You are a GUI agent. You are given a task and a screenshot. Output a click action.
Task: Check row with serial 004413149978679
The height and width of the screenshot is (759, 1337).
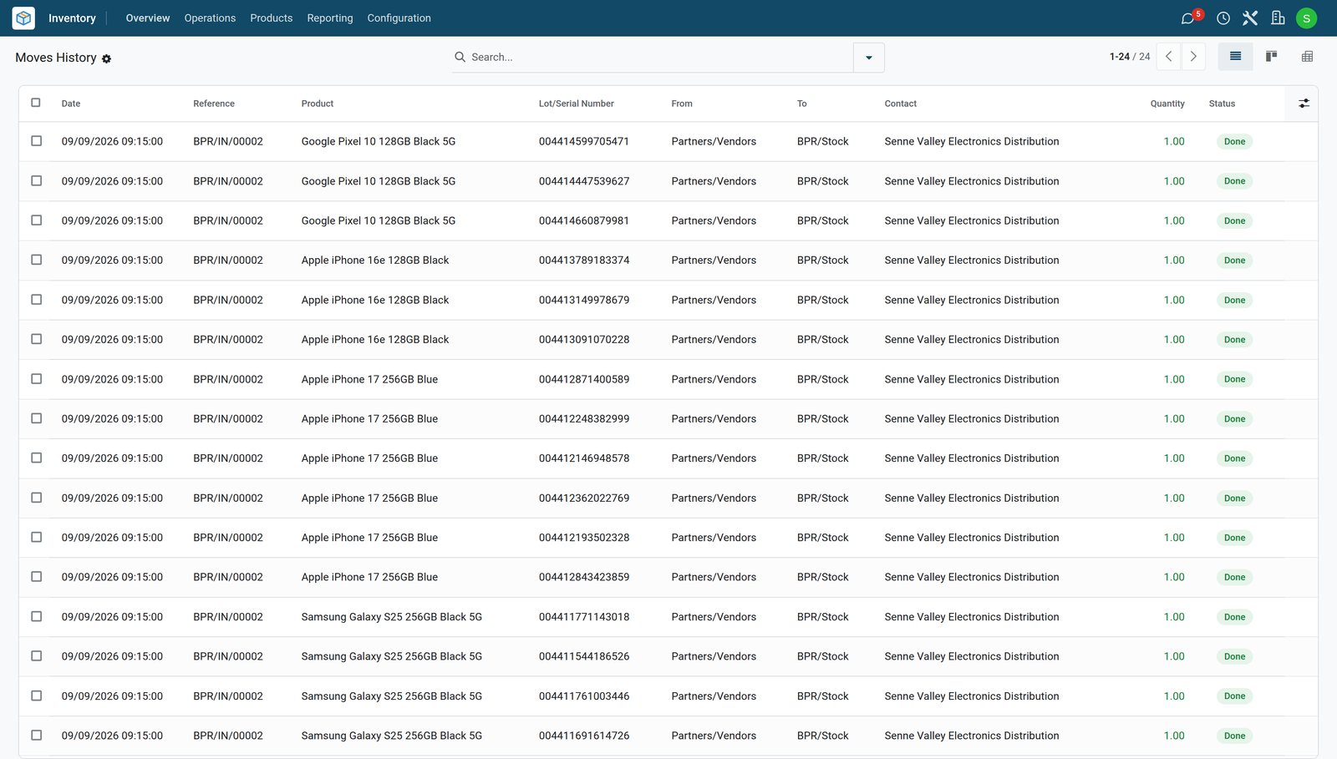36,300
